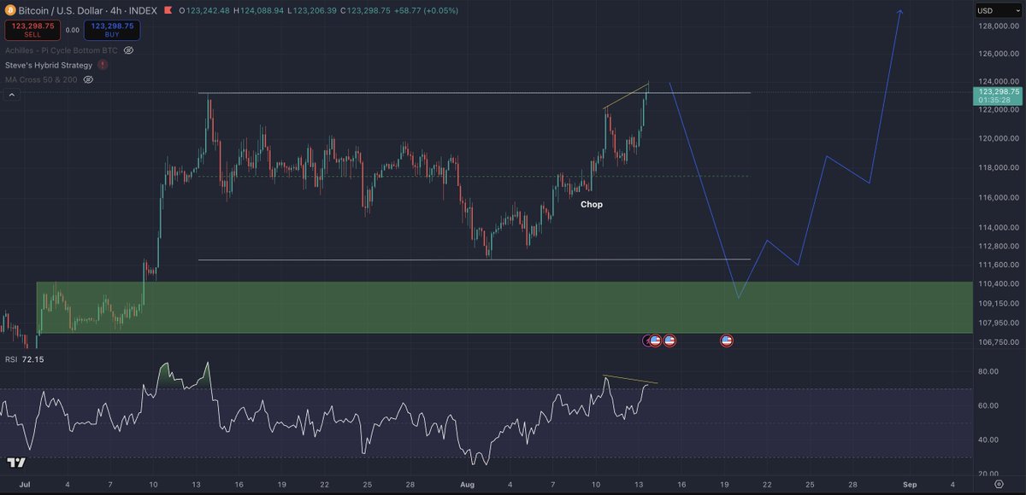Click the BUY 123,298.75 button
This screenshot has height=495, width=1026.
pos(112,30)
